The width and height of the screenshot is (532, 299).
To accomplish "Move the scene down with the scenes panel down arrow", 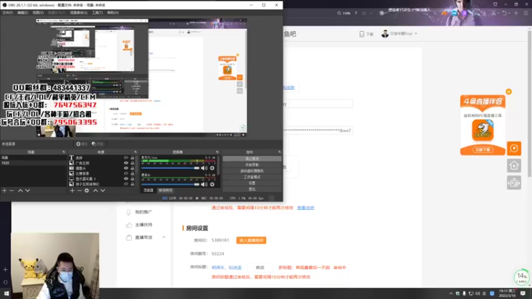I will point(28,191).
